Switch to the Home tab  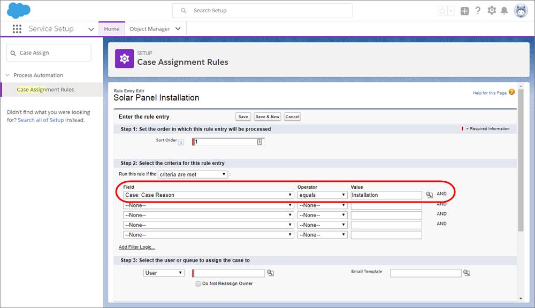tap(112, 29)
